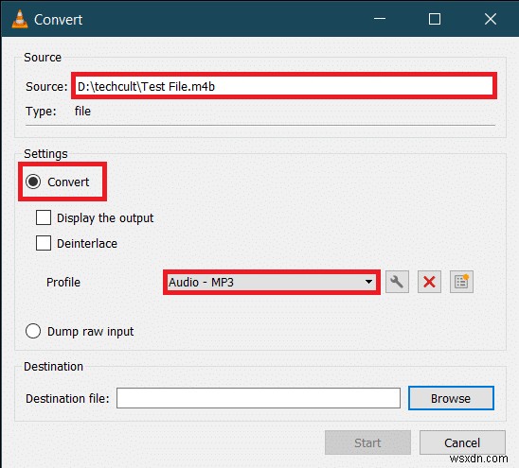Create a new profile using the list icon

(x=461, y=282)
